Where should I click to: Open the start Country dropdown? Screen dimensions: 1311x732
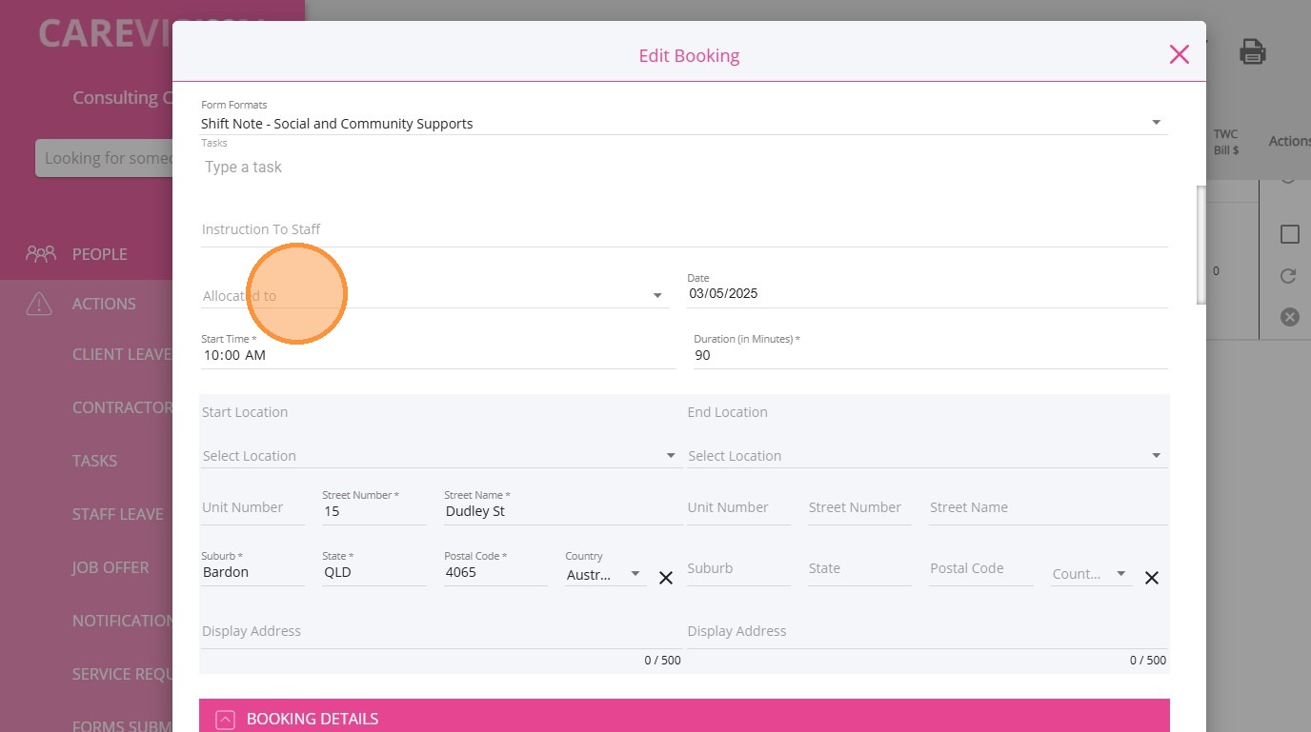635,574
